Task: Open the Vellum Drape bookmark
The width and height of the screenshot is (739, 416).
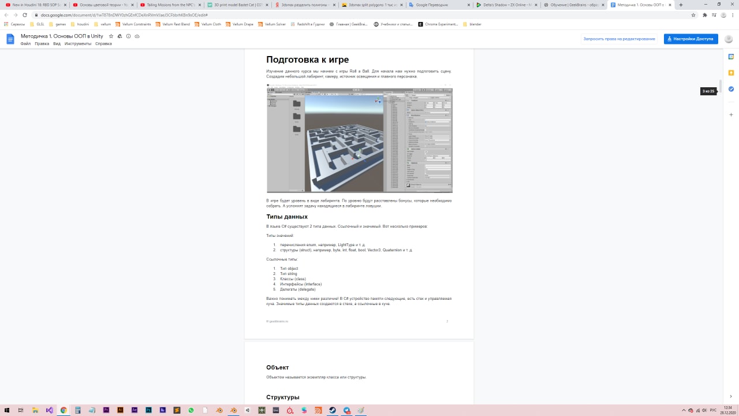Action: [x=239, y=24]
